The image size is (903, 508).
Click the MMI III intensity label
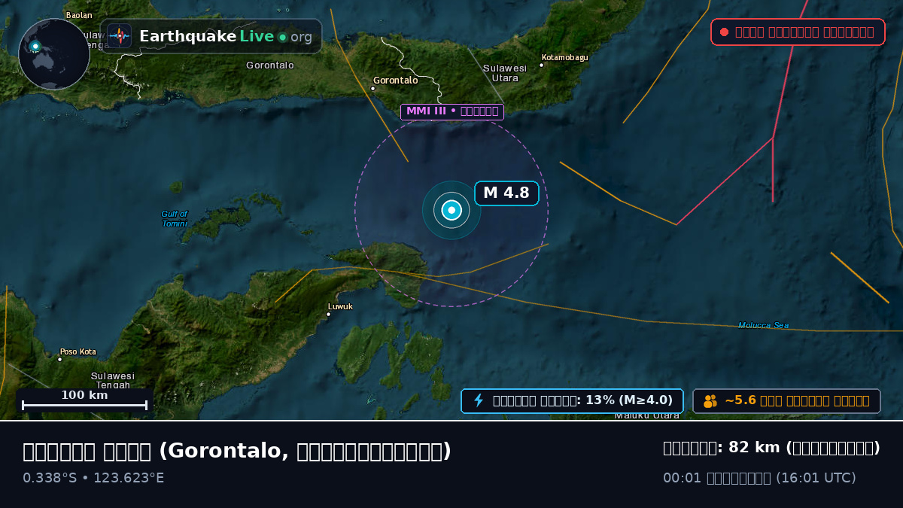tap(452, 111)
